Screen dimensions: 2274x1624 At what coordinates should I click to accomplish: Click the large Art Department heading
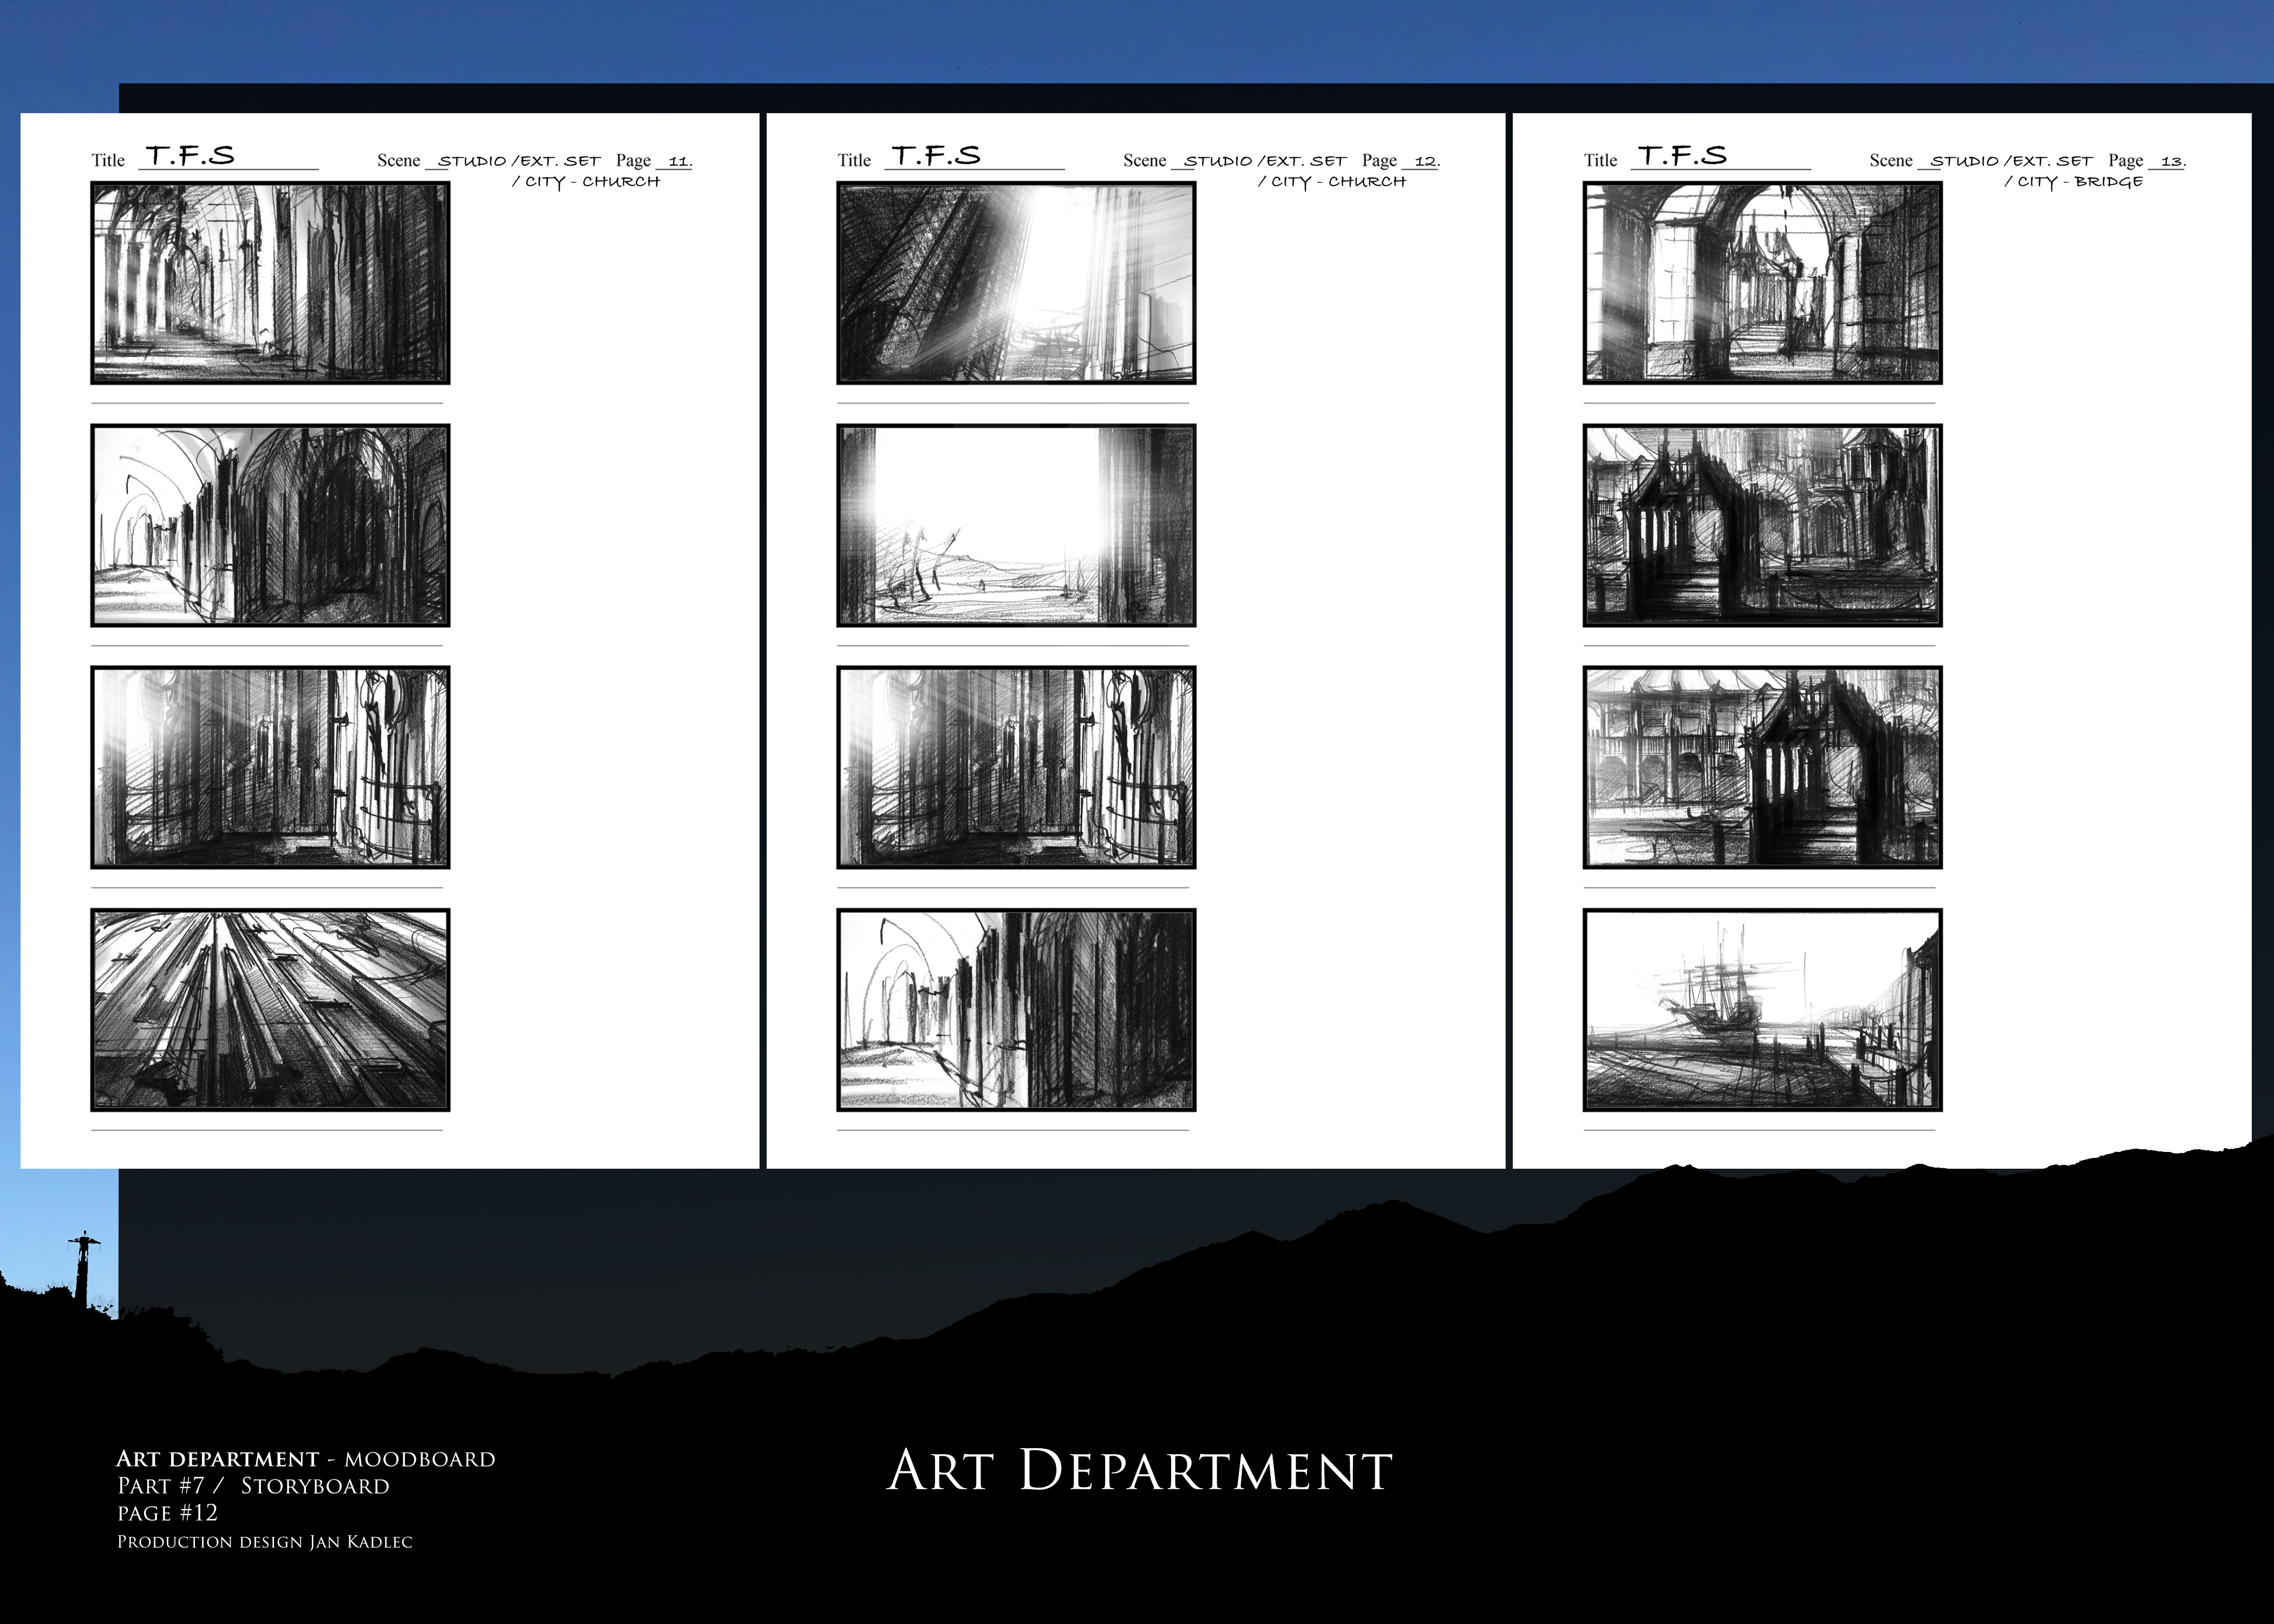tap(1139, 1470)
